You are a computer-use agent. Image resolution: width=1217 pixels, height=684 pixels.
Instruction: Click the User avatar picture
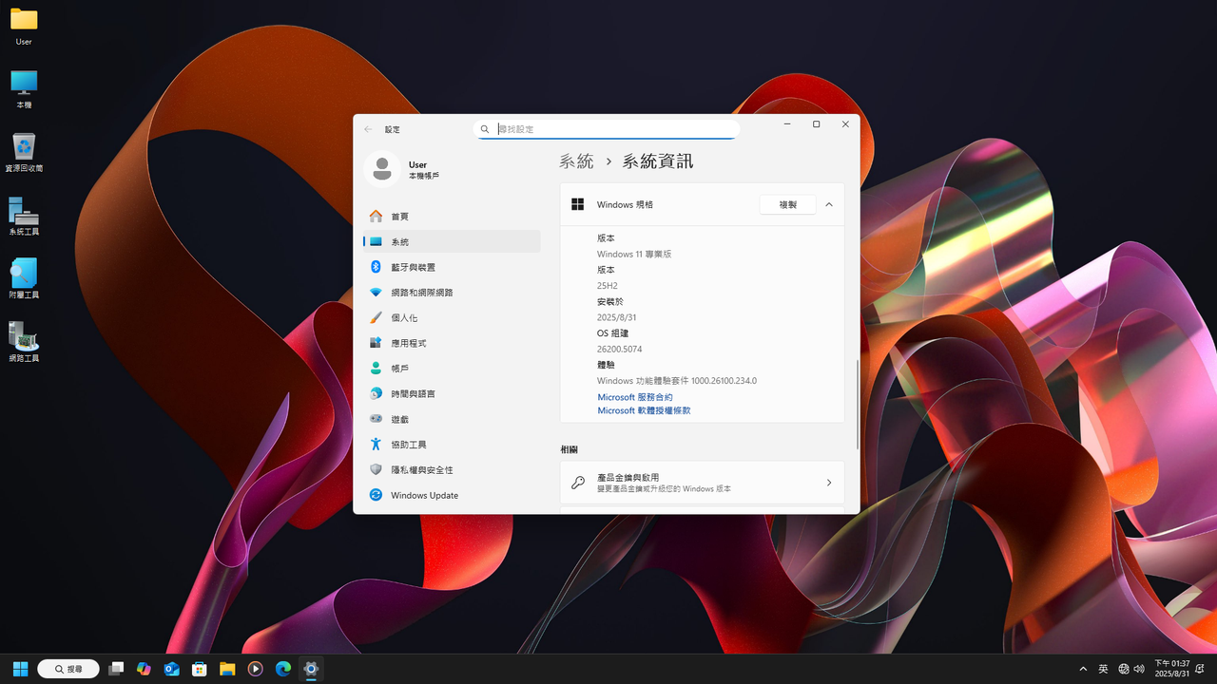tap(382, 169)
